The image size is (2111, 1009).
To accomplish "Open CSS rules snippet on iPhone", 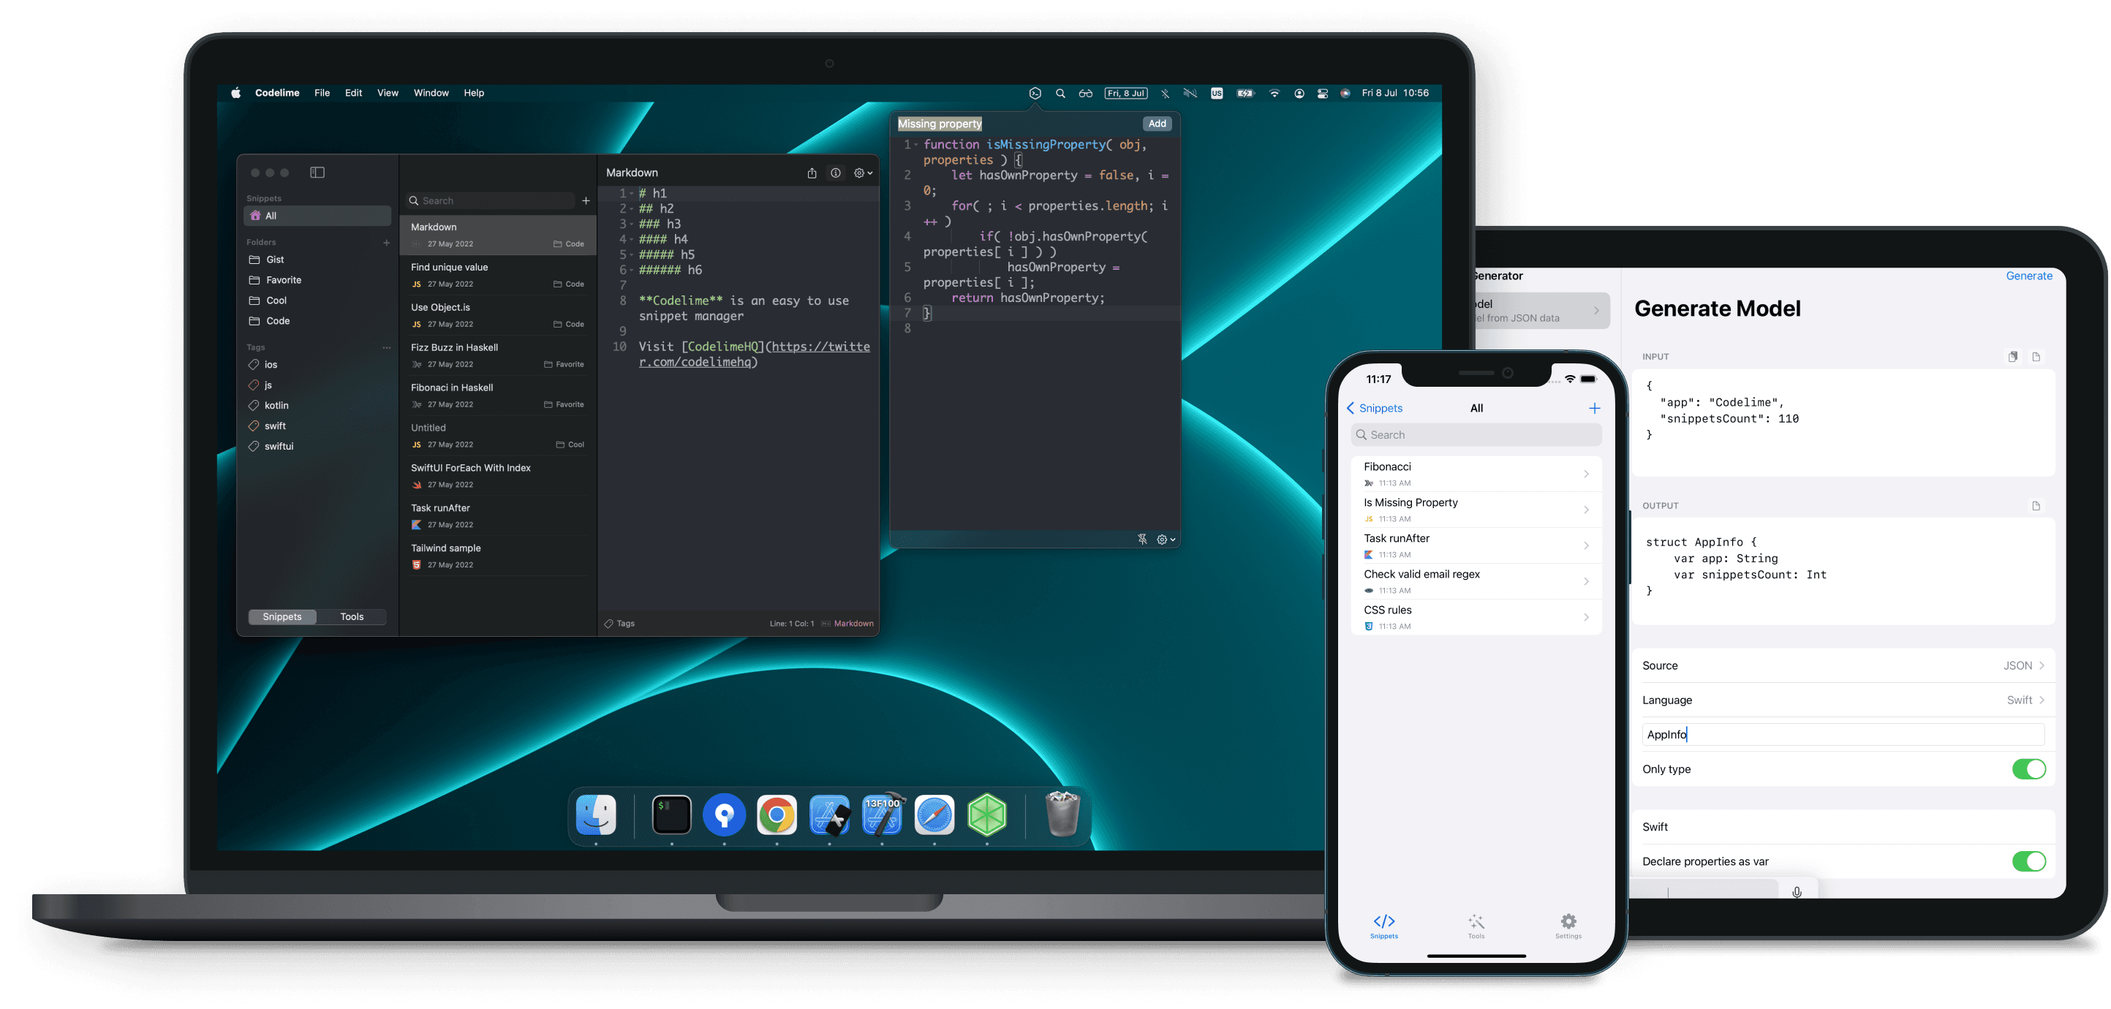I will [x=1476, y=617].
